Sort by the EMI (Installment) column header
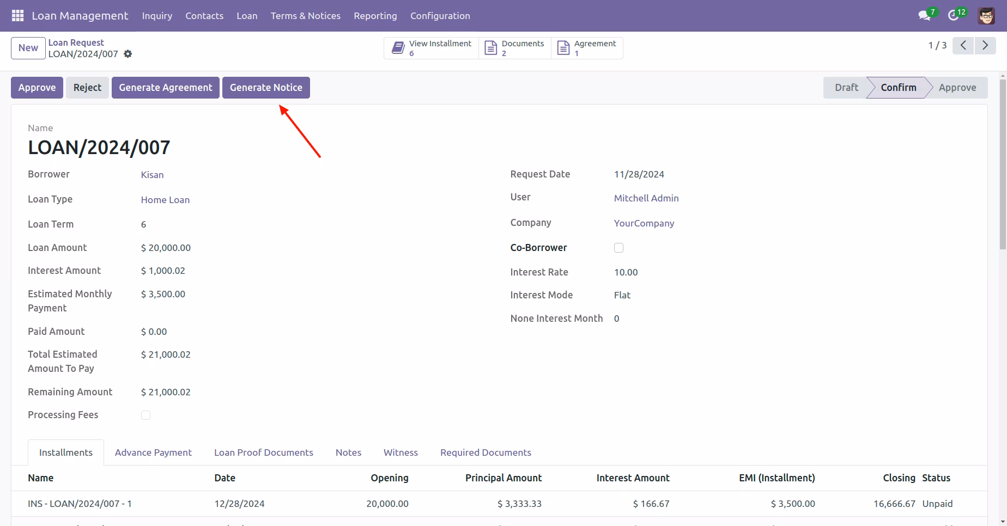Screen dimensions: 1007x526 pyautogui.click(x=777, y=478)
